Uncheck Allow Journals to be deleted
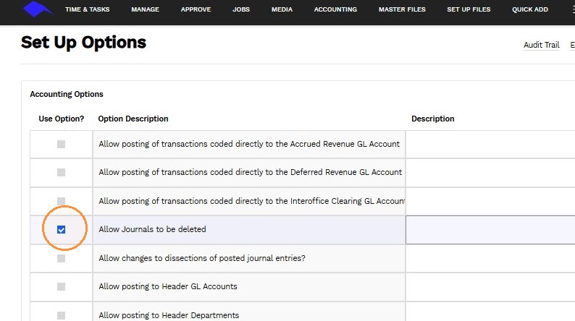The height and width of the screenshot is (321, 575). 62,229
